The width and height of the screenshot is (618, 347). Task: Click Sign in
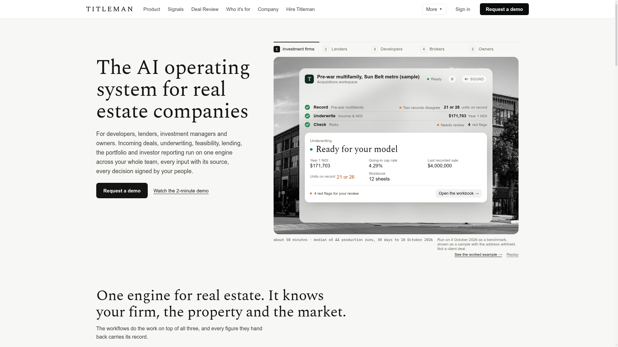463,9
